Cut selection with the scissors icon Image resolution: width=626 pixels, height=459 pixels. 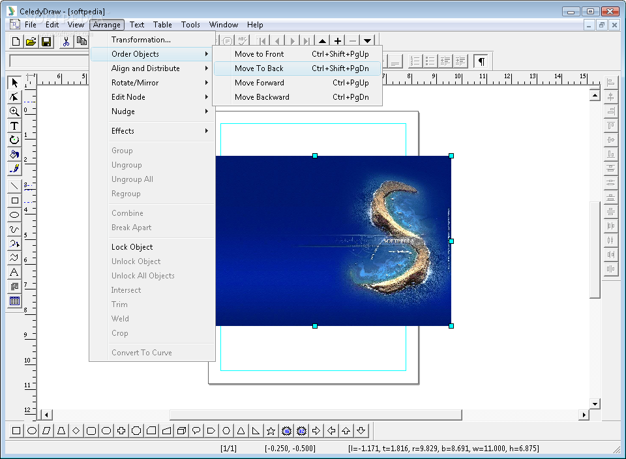pyautogui.click(x=67, y=42)
